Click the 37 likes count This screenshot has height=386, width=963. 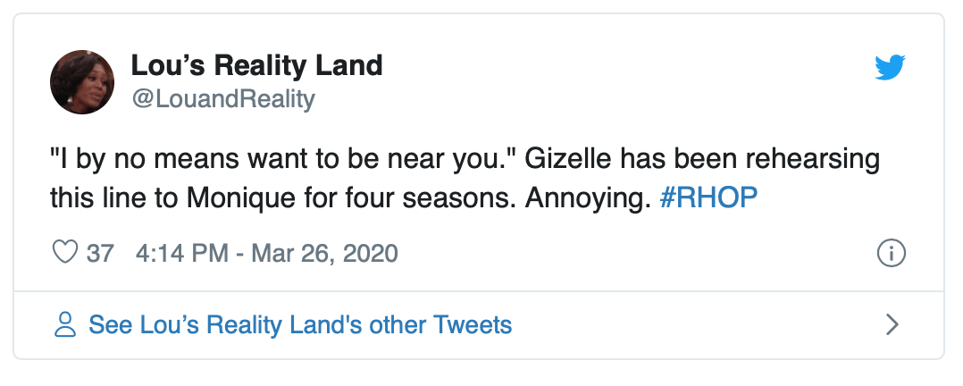coord(100,254)
